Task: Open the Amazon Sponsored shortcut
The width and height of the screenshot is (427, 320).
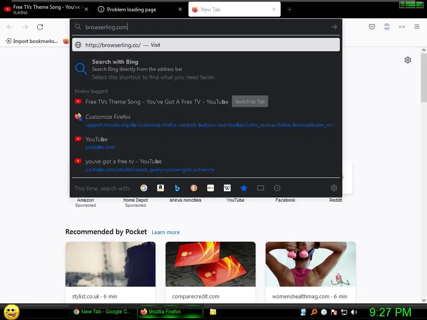Action: tap(85, 202)
